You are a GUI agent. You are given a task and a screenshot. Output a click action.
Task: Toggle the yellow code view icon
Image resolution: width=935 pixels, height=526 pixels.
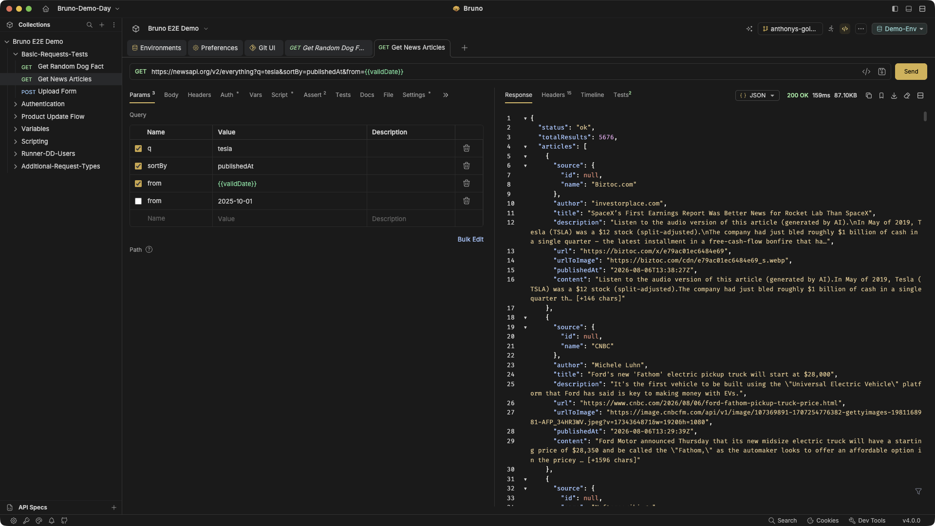pyautogui.click(x=845, y=29)
